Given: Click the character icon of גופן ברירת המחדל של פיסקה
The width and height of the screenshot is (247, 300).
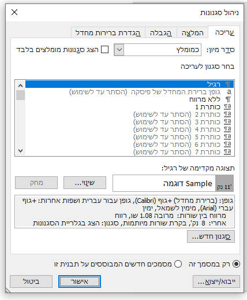Looking at the screenshot, I should pos(229,92).
